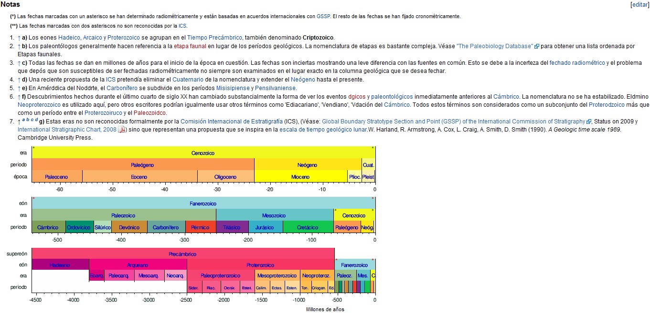
Task: Click the Mesozoico era bar
Action: coord(274,215)
